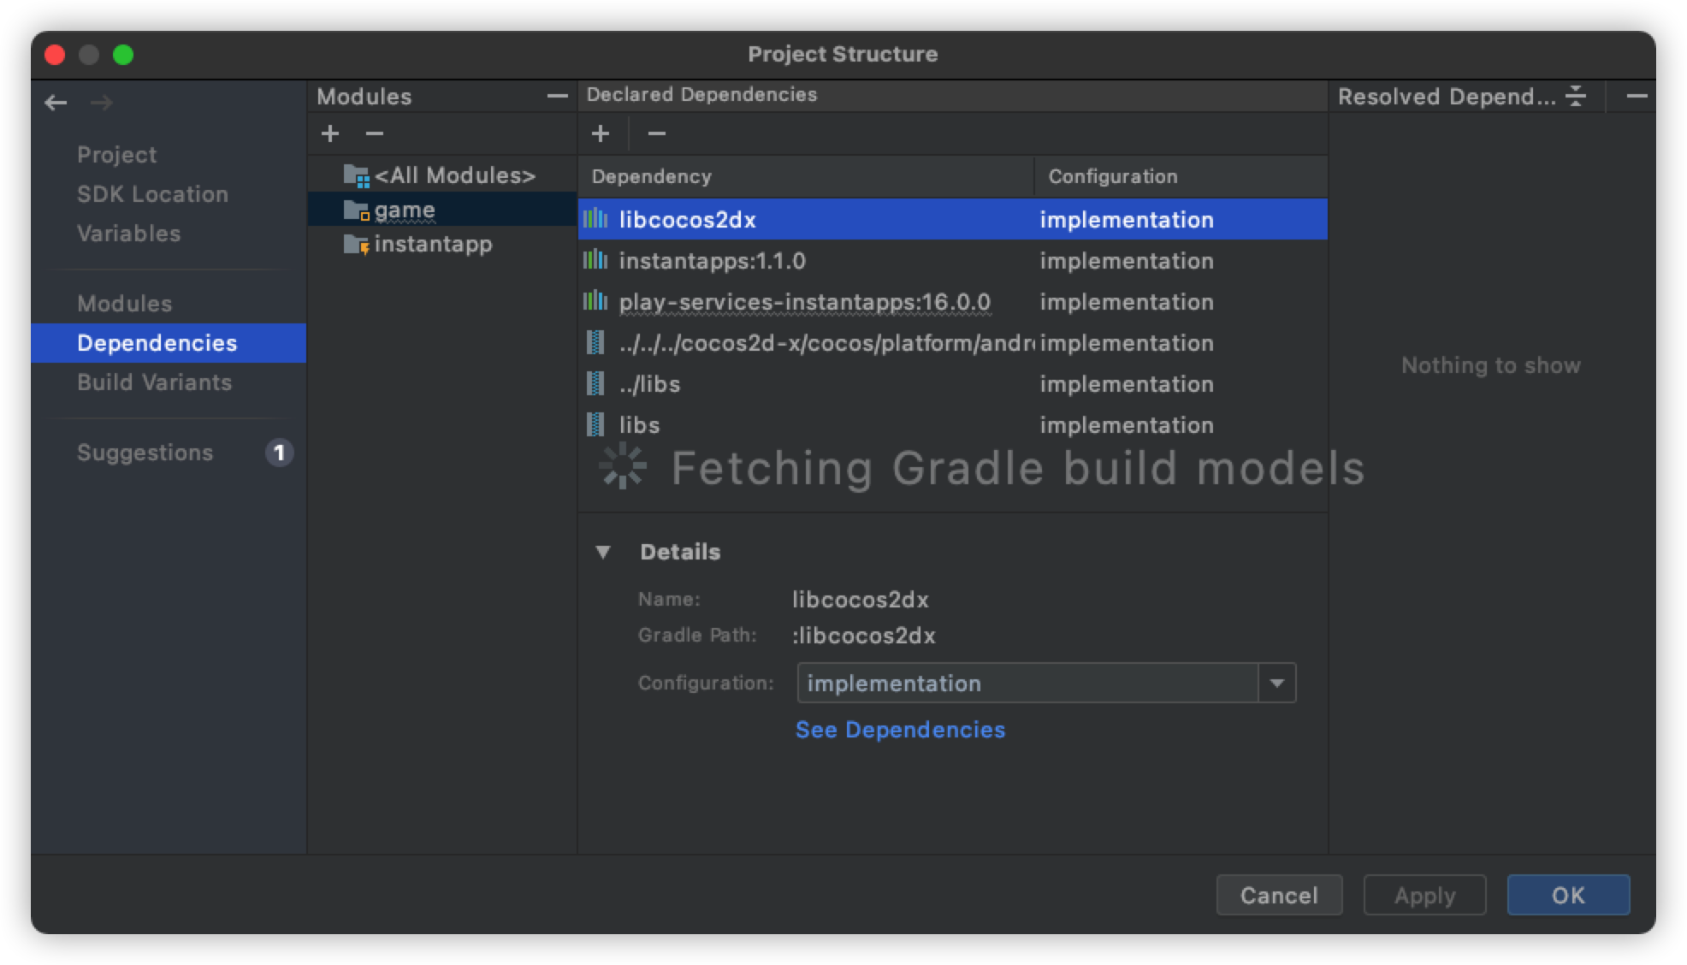The height and width of the screenshot is (965, 1687).
Task: Hide the Resolved Dependencies panel
Action: tap(1637, 96)
